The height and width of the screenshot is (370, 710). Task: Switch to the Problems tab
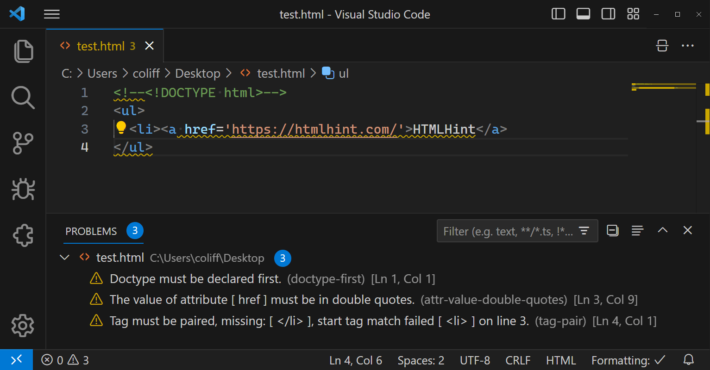point(91,231)
